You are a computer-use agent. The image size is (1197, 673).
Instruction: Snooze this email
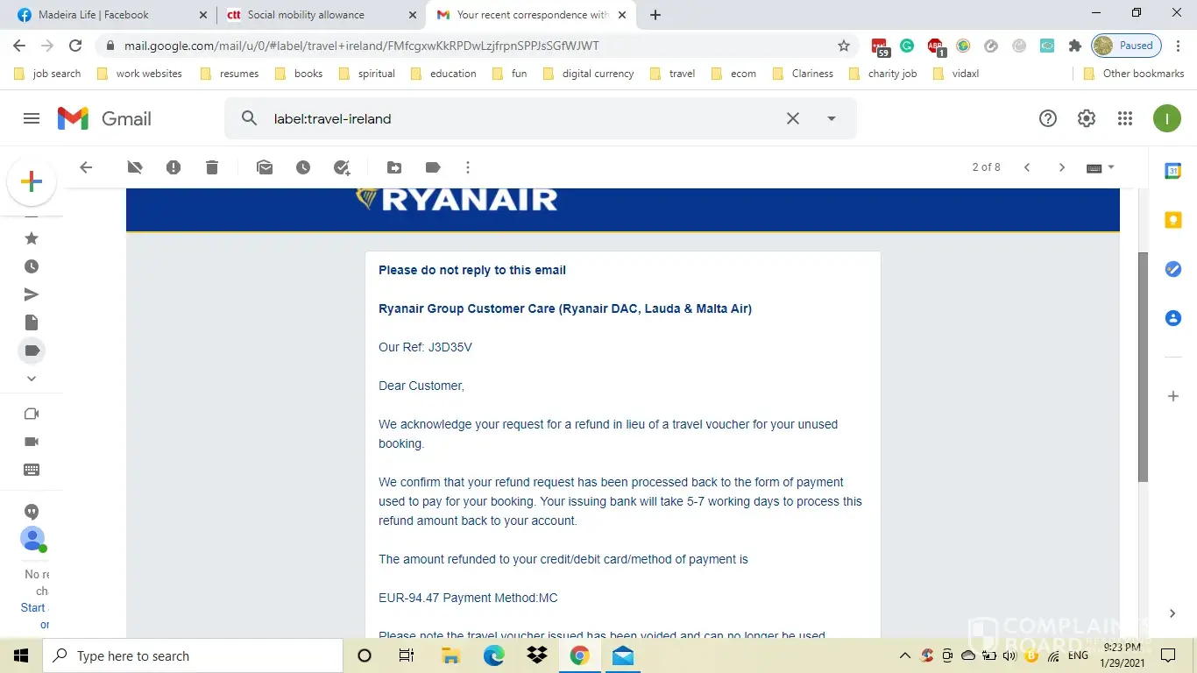tap(303, 167)
